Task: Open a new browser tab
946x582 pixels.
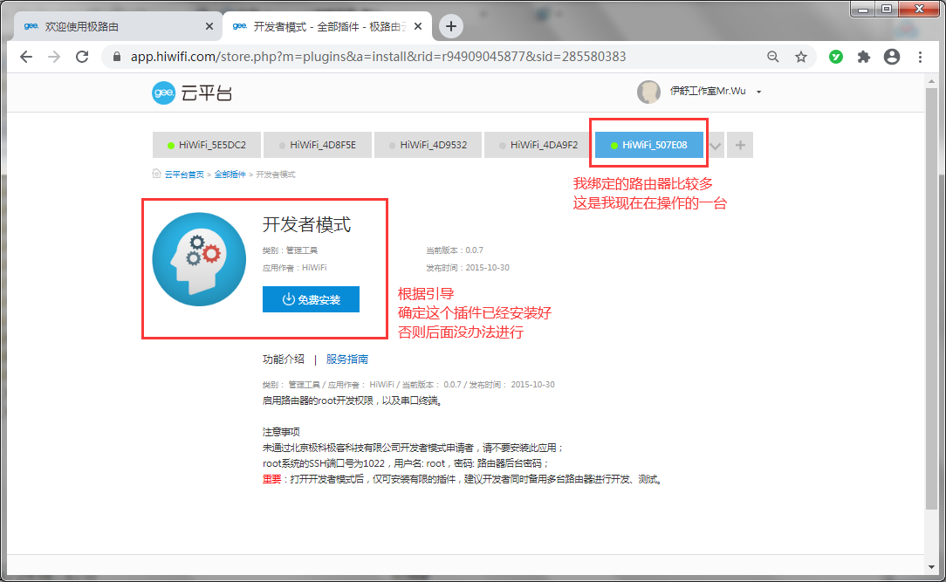Action: click(x=450, y=26)
